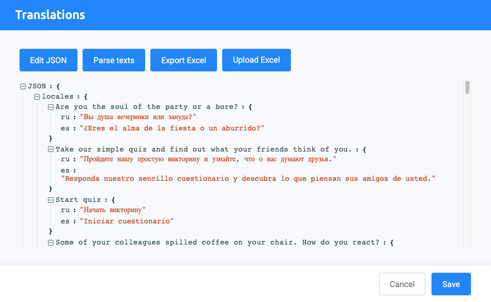The height and width of the screenshot is (302, 491).
Task: Click the Edit JSON button
Action: [x=48, y=60]
